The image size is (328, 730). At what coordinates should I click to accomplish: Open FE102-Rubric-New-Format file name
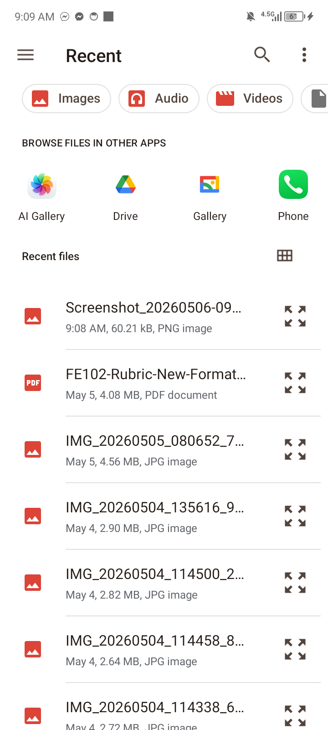pos(156,374)
